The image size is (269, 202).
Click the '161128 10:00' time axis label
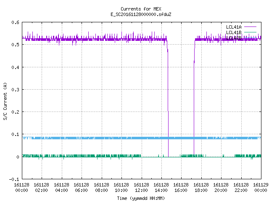(121, 187)
